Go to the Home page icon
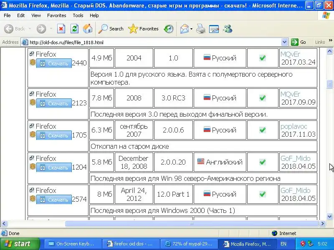The height and width of the screenshot is (250, 334). pos(88,29)
